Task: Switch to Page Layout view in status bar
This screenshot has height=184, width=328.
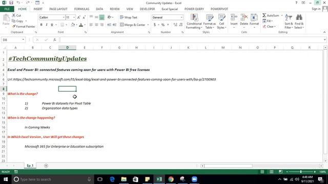Action: point(271,172)
